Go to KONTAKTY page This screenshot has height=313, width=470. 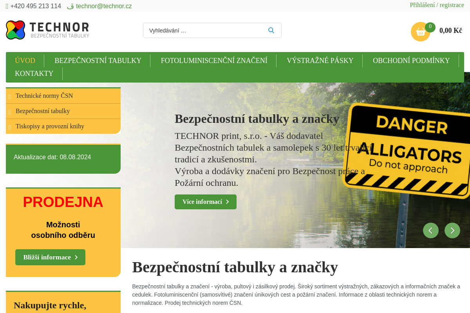click(x=34, y=74)
